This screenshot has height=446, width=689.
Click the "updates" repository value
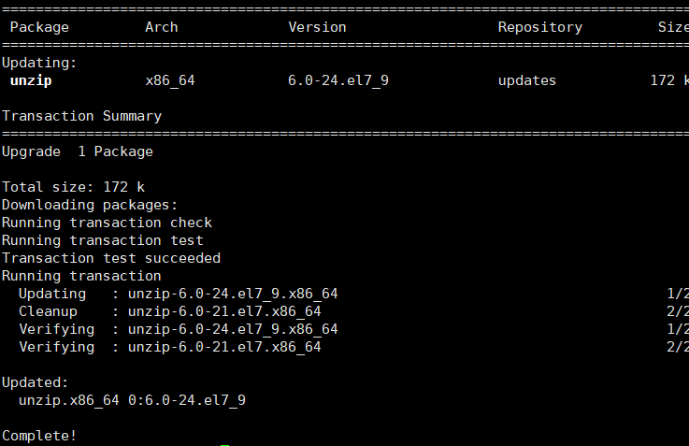tap(526, 80)
